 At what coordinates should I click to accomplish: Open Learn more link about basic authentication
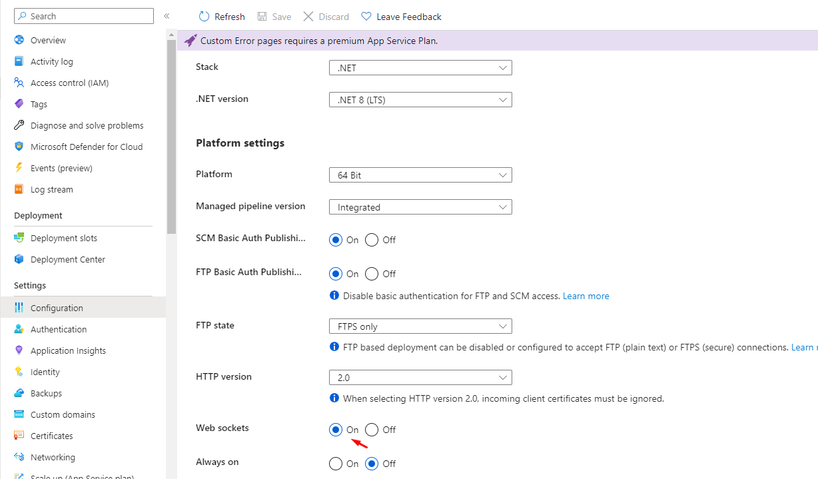click(x=586, y=296)
